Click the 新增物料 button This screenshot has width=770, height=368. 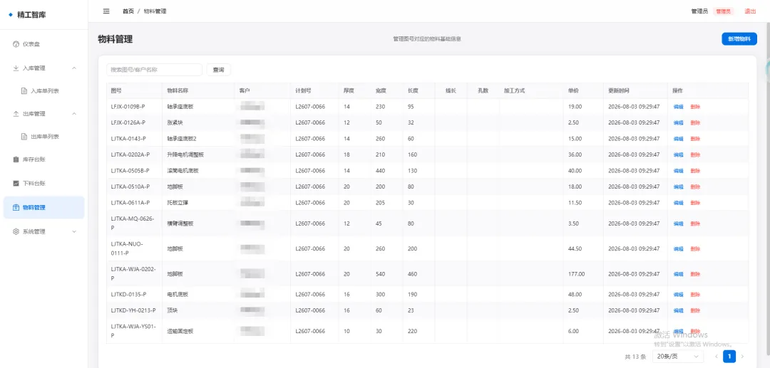739,39
